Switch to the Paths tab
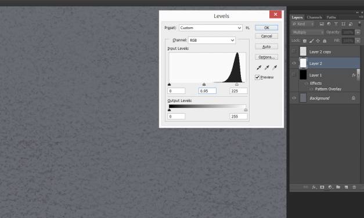Screen dimensions: 364x218 pyautogui.click(x=331, y=17)
